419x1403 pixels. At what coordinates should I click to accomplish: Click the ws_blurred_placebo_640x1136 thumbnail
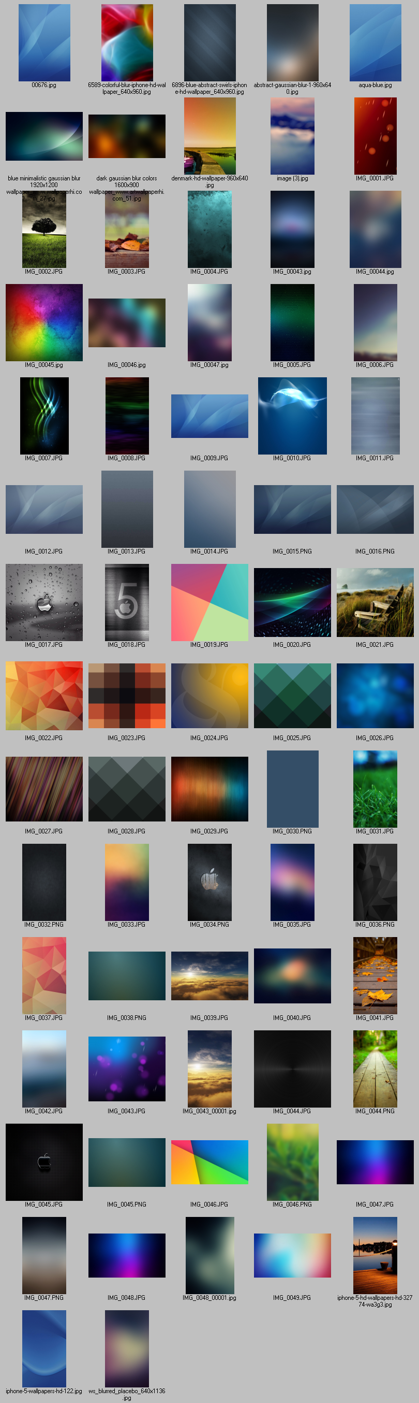click(x=127, y=1349)
